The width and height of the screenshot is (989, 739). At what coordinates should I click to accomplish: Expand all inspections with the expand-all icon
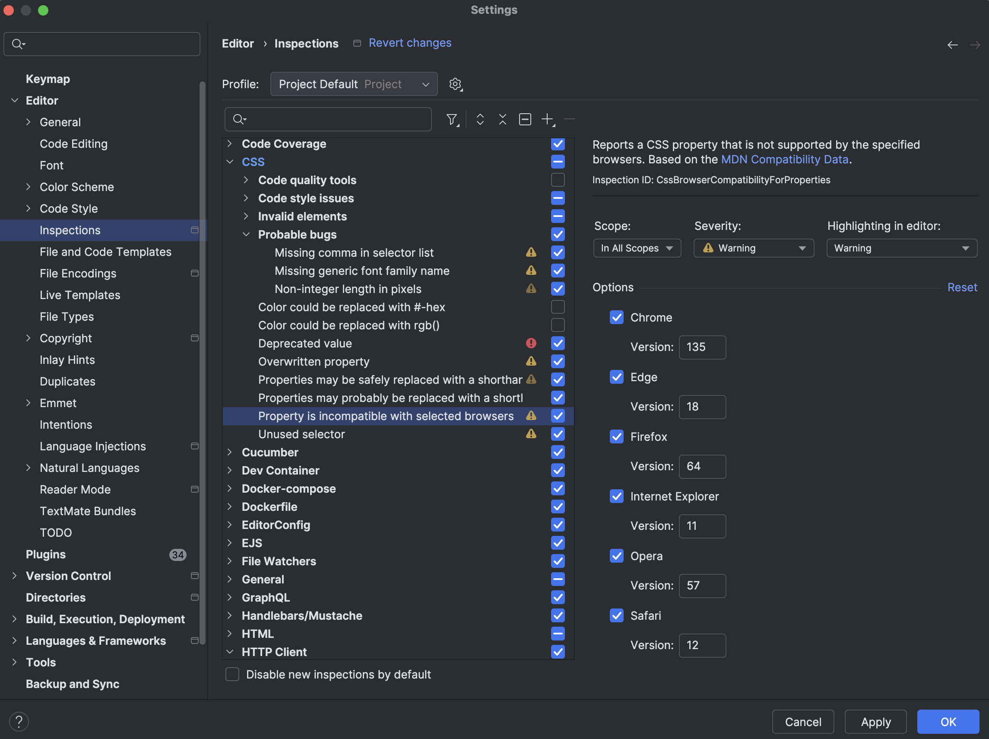pyautogui.click(x=480, y=119)
